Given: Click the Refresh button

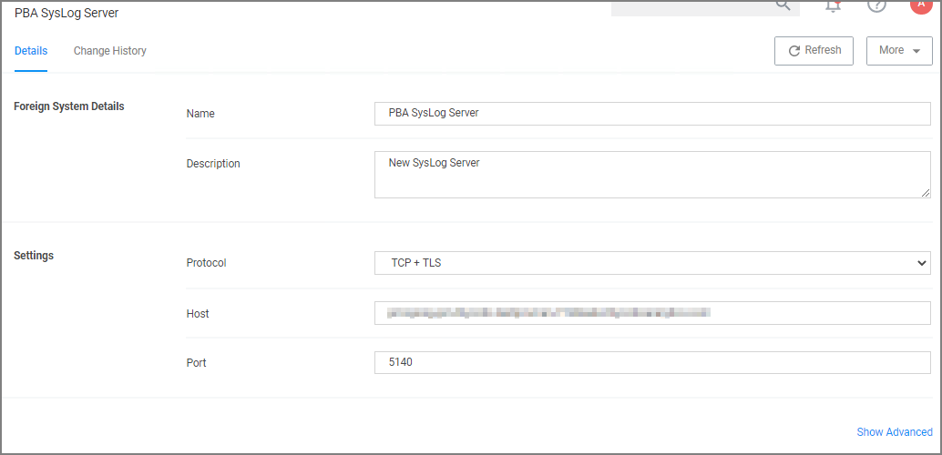Looking at the screenshot, I should pos(814,51).
